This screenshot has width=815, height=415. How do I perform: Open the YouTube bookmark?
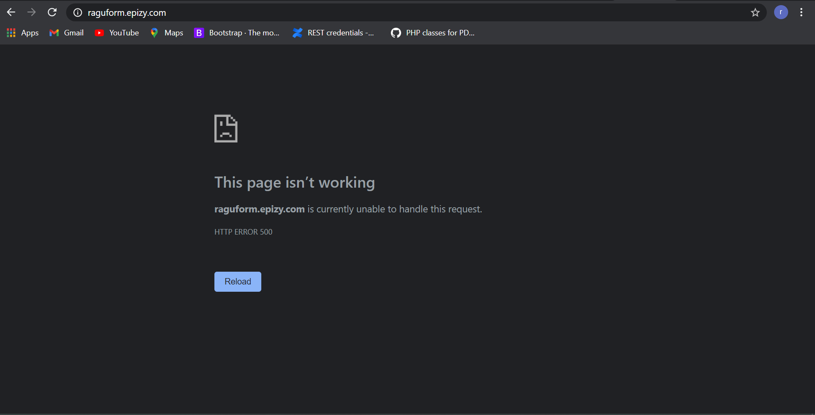point(117,33)
